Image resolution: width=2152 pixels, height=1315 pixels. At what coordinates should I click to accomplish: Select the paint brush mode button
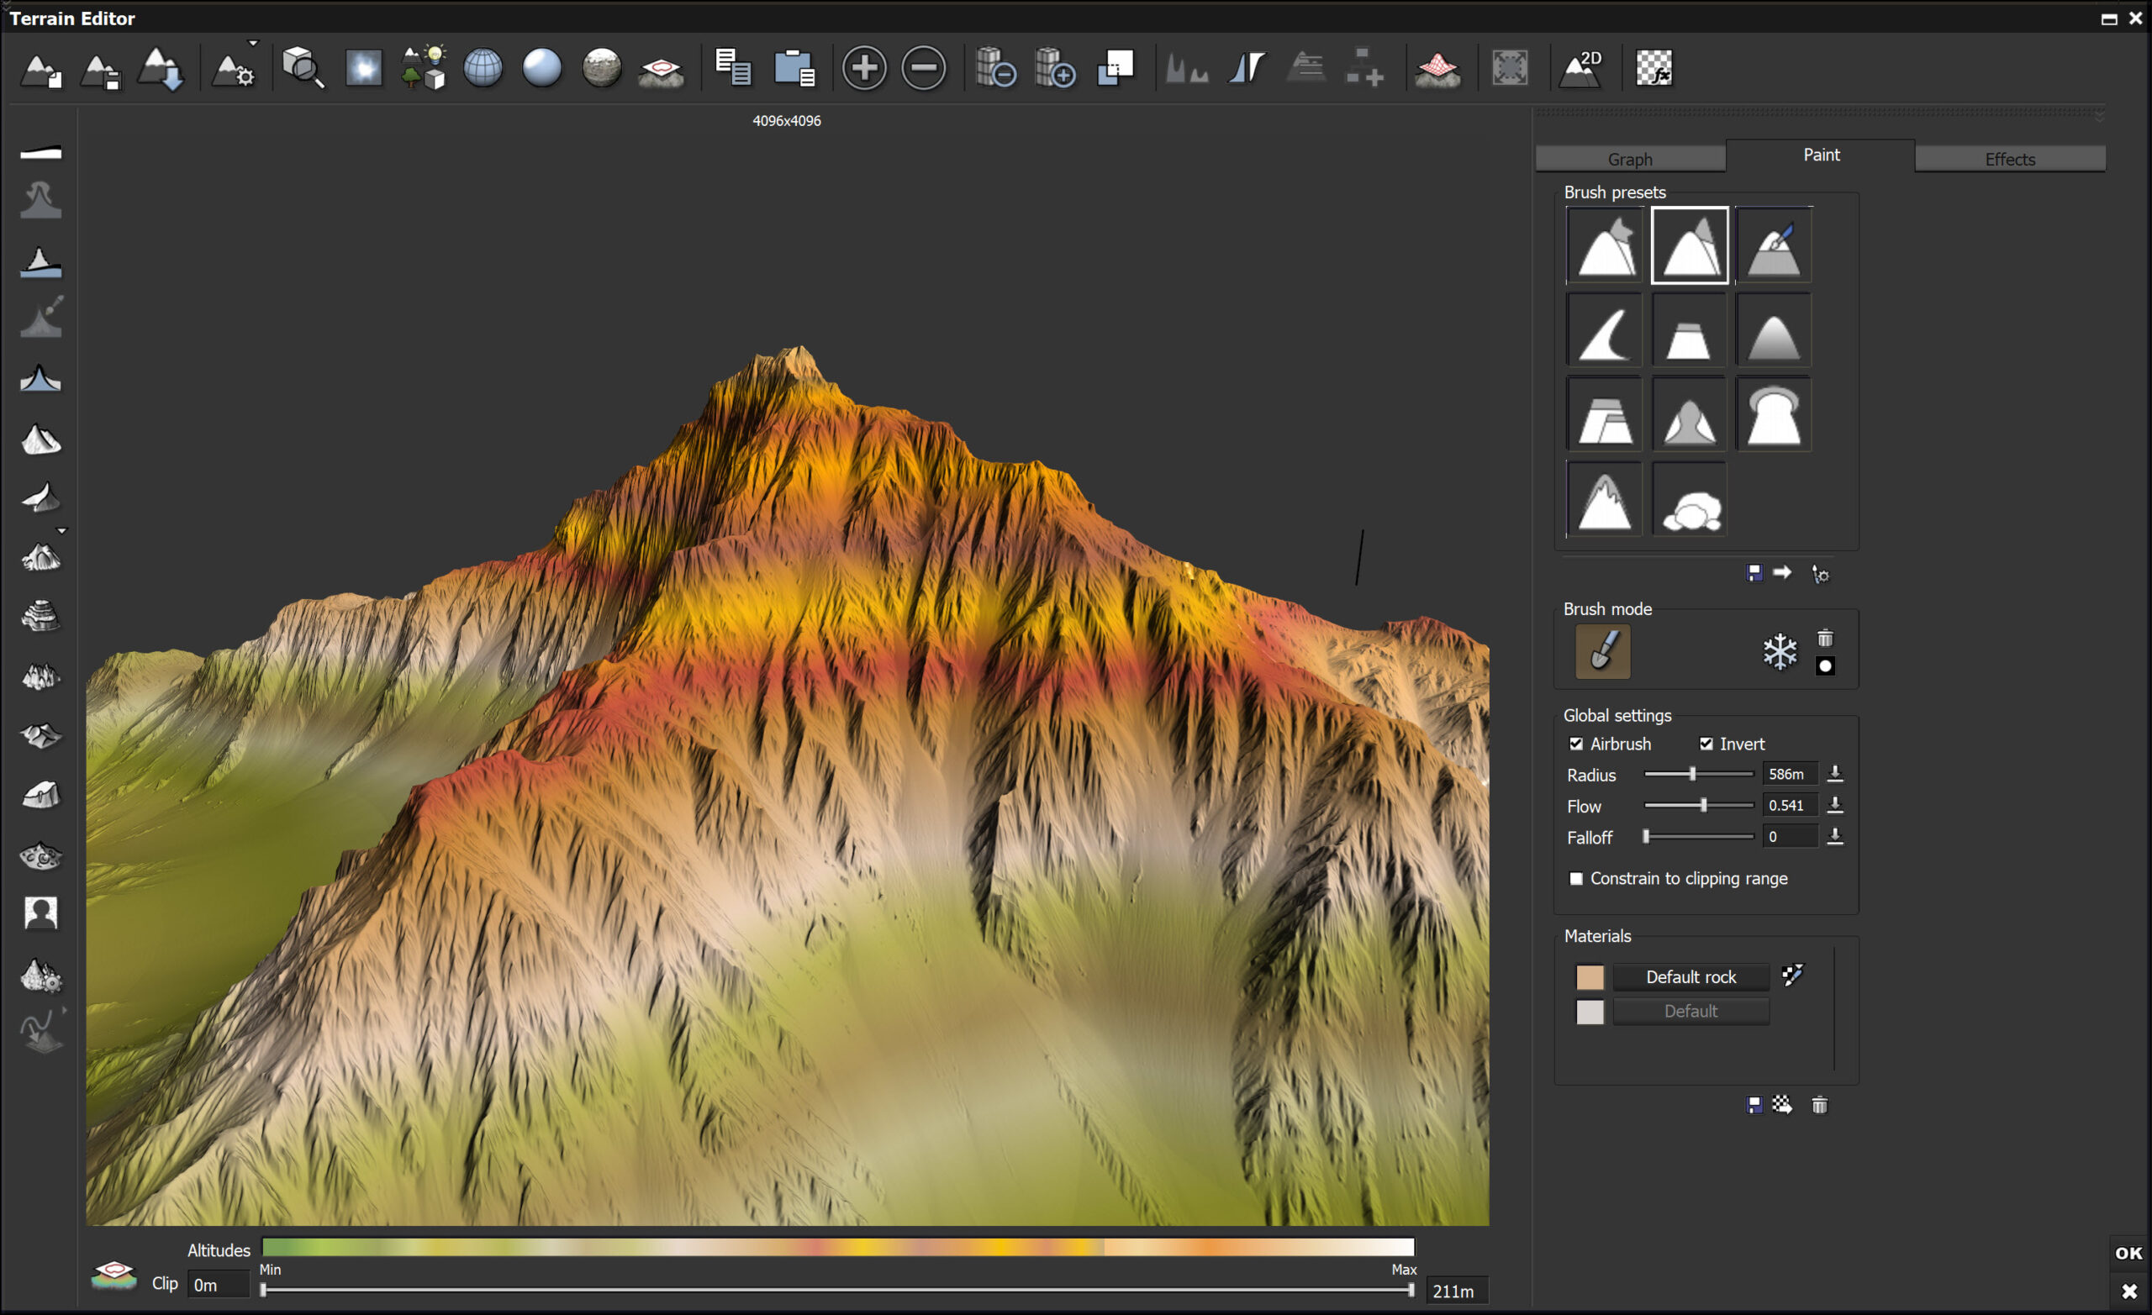pyautogui.click(x=1602, y=651)
